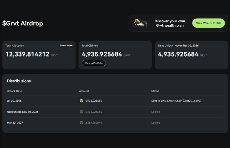Click the couch character mascot image
This screenshot has height=148, width=230.
[x=140, y=23]
